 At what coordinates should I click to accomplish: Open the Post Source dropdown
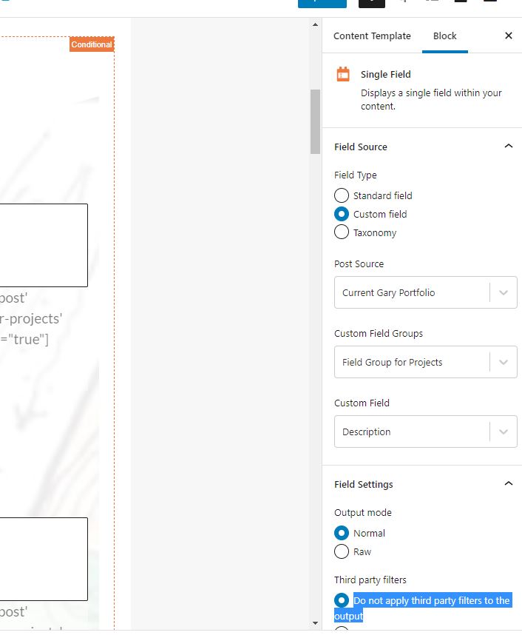426,292
